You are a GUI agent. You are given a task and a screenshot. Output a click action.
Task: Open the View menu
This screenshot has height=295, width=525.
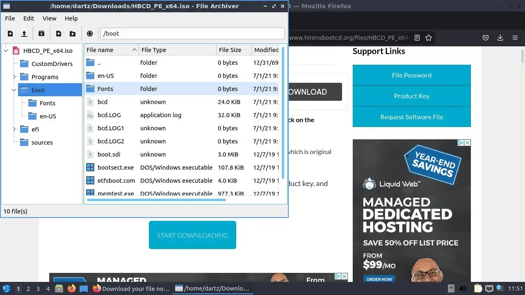(50, 18)
